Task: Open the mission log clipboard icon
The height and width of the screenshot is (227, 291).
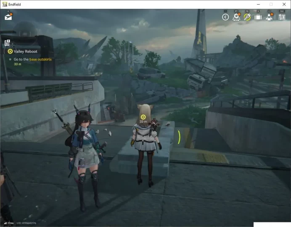Action: coord(7,43)
